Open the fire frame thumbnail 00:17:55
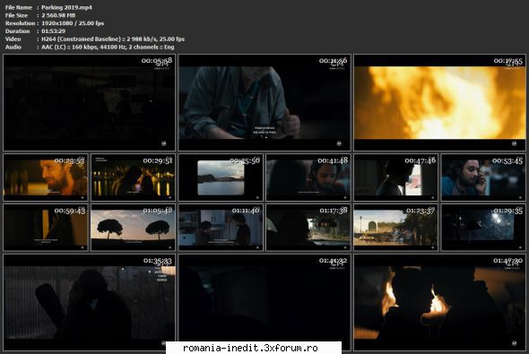 [439, 102]
